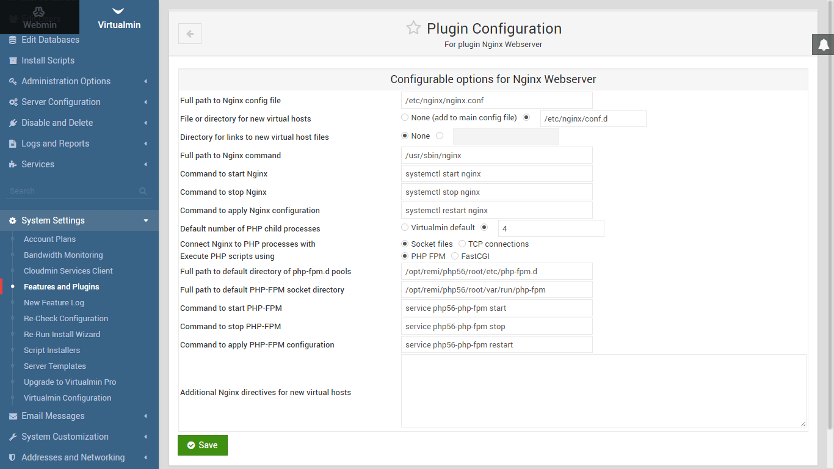Screen dimensions: 834x469
Task: Open Upgrade to Virtualmin Pro link
Action: [x=70, y=382]
